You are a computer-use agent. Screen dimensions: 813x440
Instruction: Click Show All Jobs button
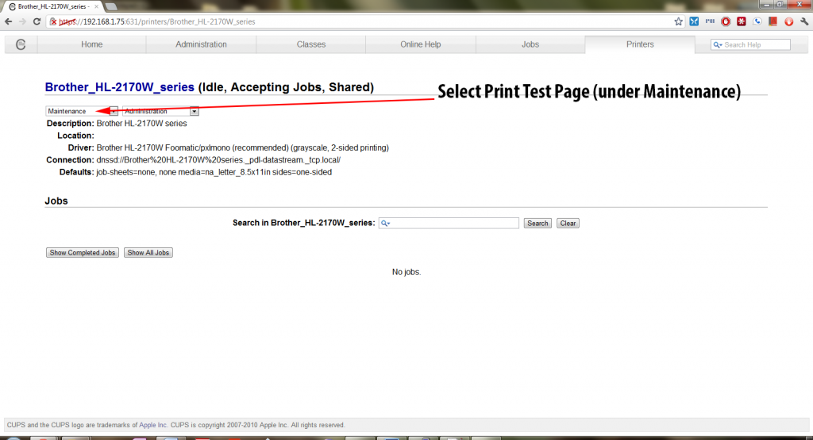pyautogui.click(x=148, y=253)
